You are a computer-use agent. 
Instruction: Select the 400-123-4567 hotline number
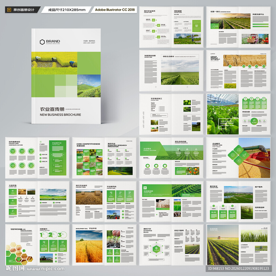tap(89, 43)
